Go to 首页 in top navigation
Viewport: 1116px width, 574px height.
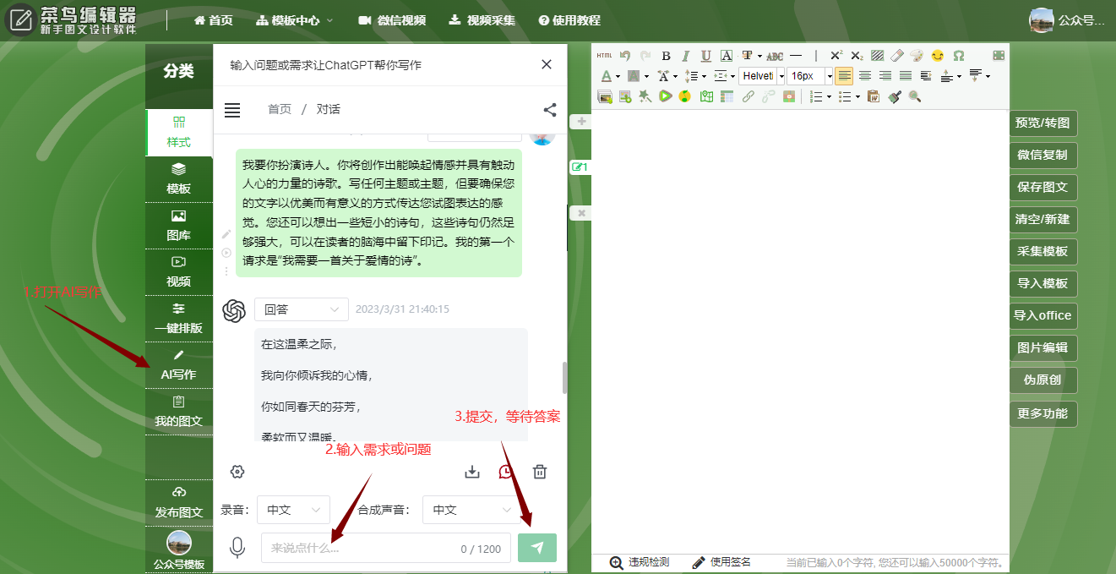click(214, 20)
